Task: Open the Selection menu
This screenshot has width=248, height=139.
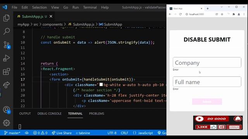Action: coord(40,7)
